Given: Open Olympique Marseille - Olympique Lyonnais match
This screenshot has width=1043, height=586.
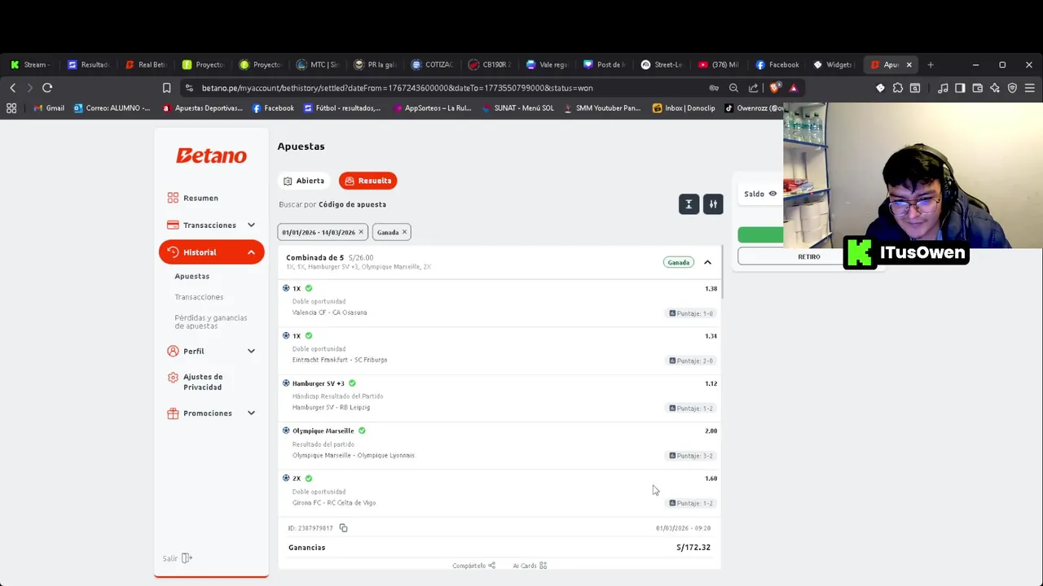Looking at the screenshot, I should [x=353, y=455].
